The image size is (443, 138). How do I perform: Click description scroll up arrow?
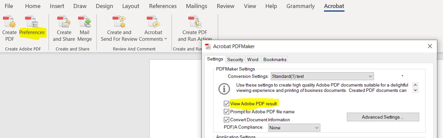[416, 85]
